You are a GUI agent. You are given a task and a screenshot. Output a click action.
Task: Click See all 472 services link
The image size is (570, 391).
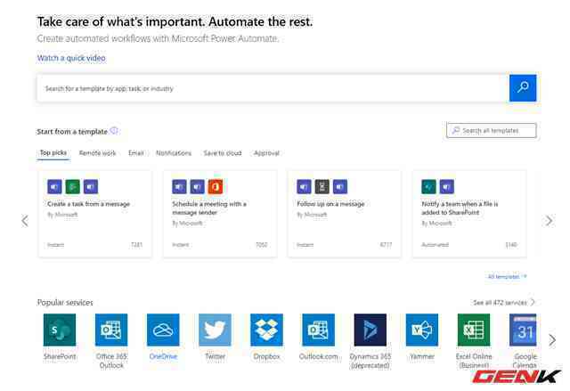(504, 302)
